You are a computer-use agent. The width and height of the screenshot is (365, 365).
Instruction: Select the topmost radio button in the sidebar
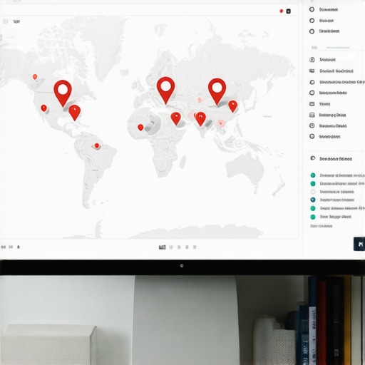click(312, 9)
